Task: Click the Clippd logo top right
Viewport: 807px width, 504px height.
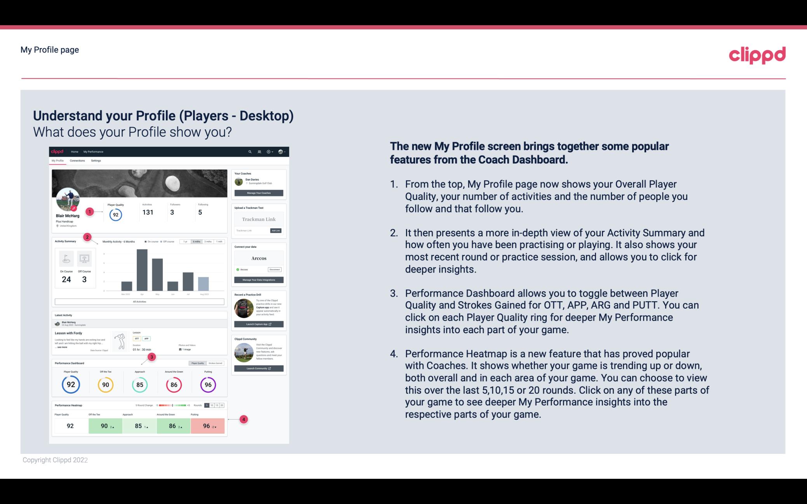Action: tap(757, 54)
